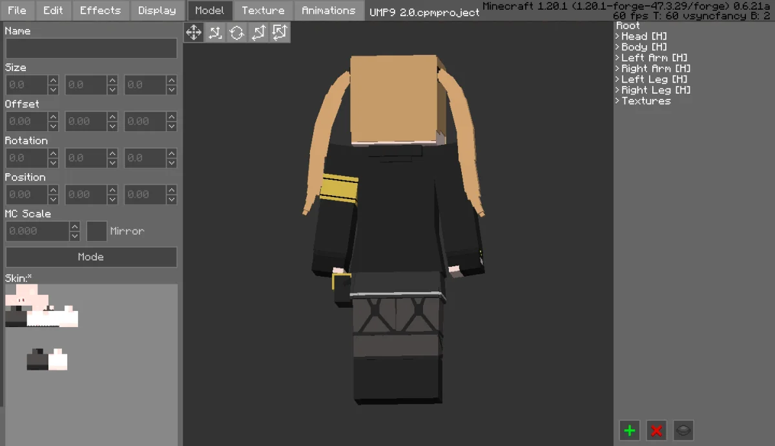Select the circular rotate gizmo tool

tap(237, 32)
